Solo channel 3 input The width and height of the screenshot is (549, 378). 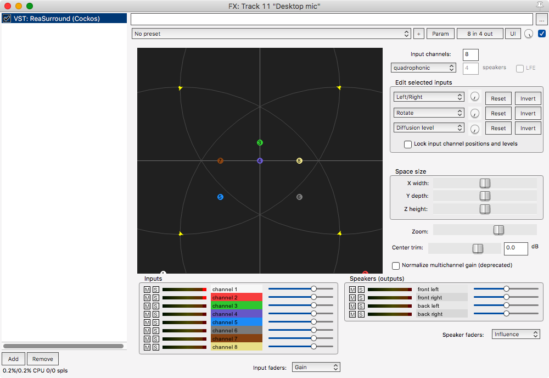coord(155,306)
